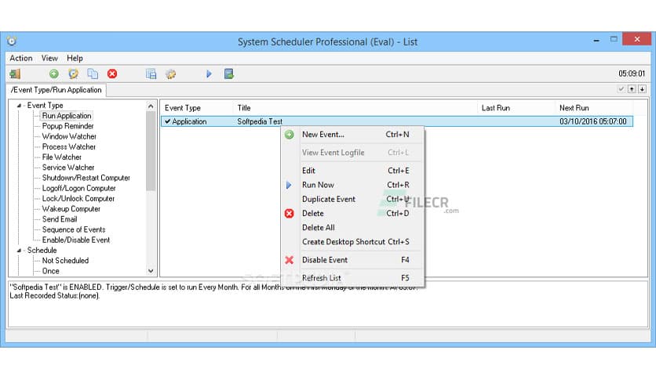Select Process Watcher in the tree
The image size is (656, 379).
coord(68,147)
